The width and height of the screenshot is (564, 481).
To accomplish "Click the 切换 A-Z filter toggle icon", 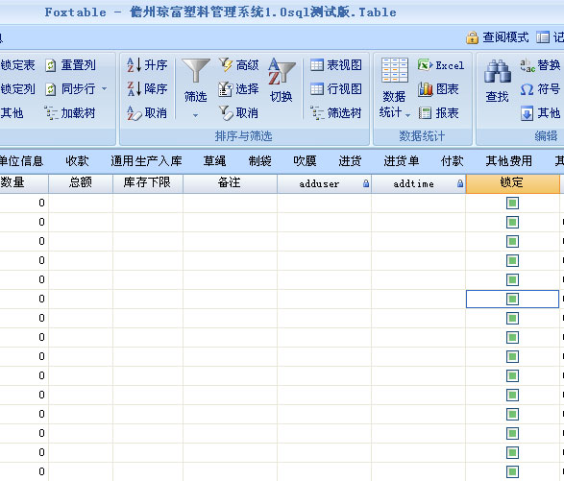I will pyautogui.click(x=282, y=71).
